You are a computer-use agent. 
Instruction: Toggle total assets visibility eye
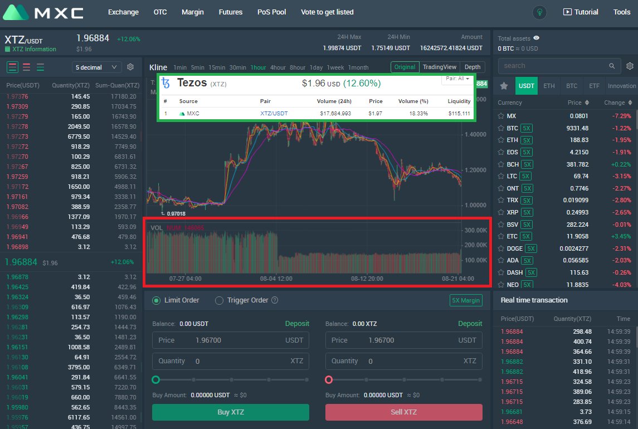tap(536, 38)
